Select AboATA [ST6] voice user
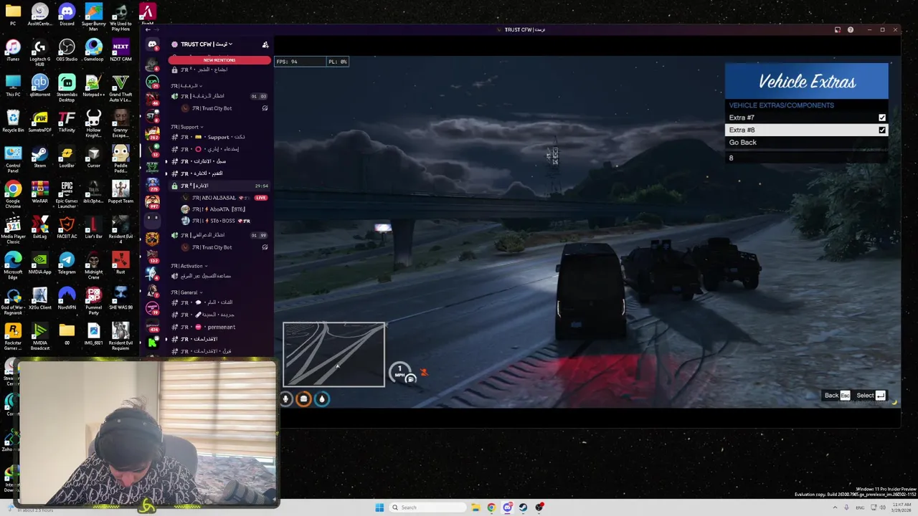Viewport: 918px width, 516px height. [214, 209]
